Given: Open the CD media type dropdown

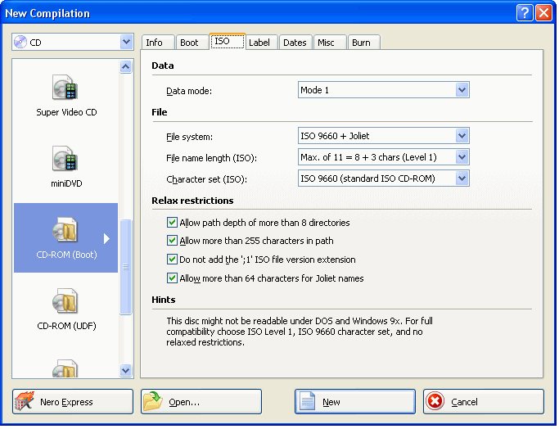Looking at the screenshot, I should click(126, 42).
